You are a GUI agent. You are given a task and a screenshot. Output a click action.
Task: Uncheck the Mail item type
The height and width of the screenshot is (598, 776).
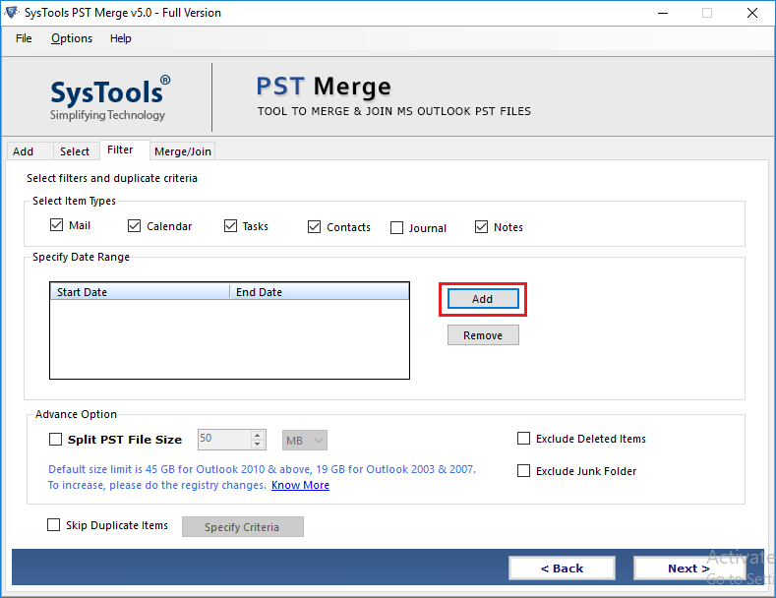point(56,225)
